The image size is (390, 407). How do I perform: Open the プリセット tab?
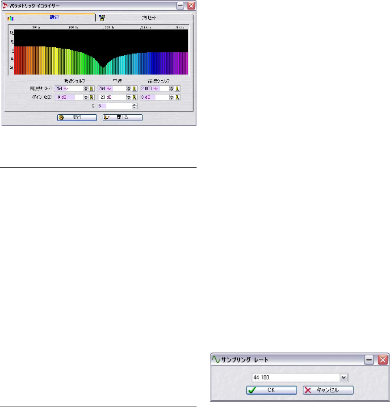(145, 18)
